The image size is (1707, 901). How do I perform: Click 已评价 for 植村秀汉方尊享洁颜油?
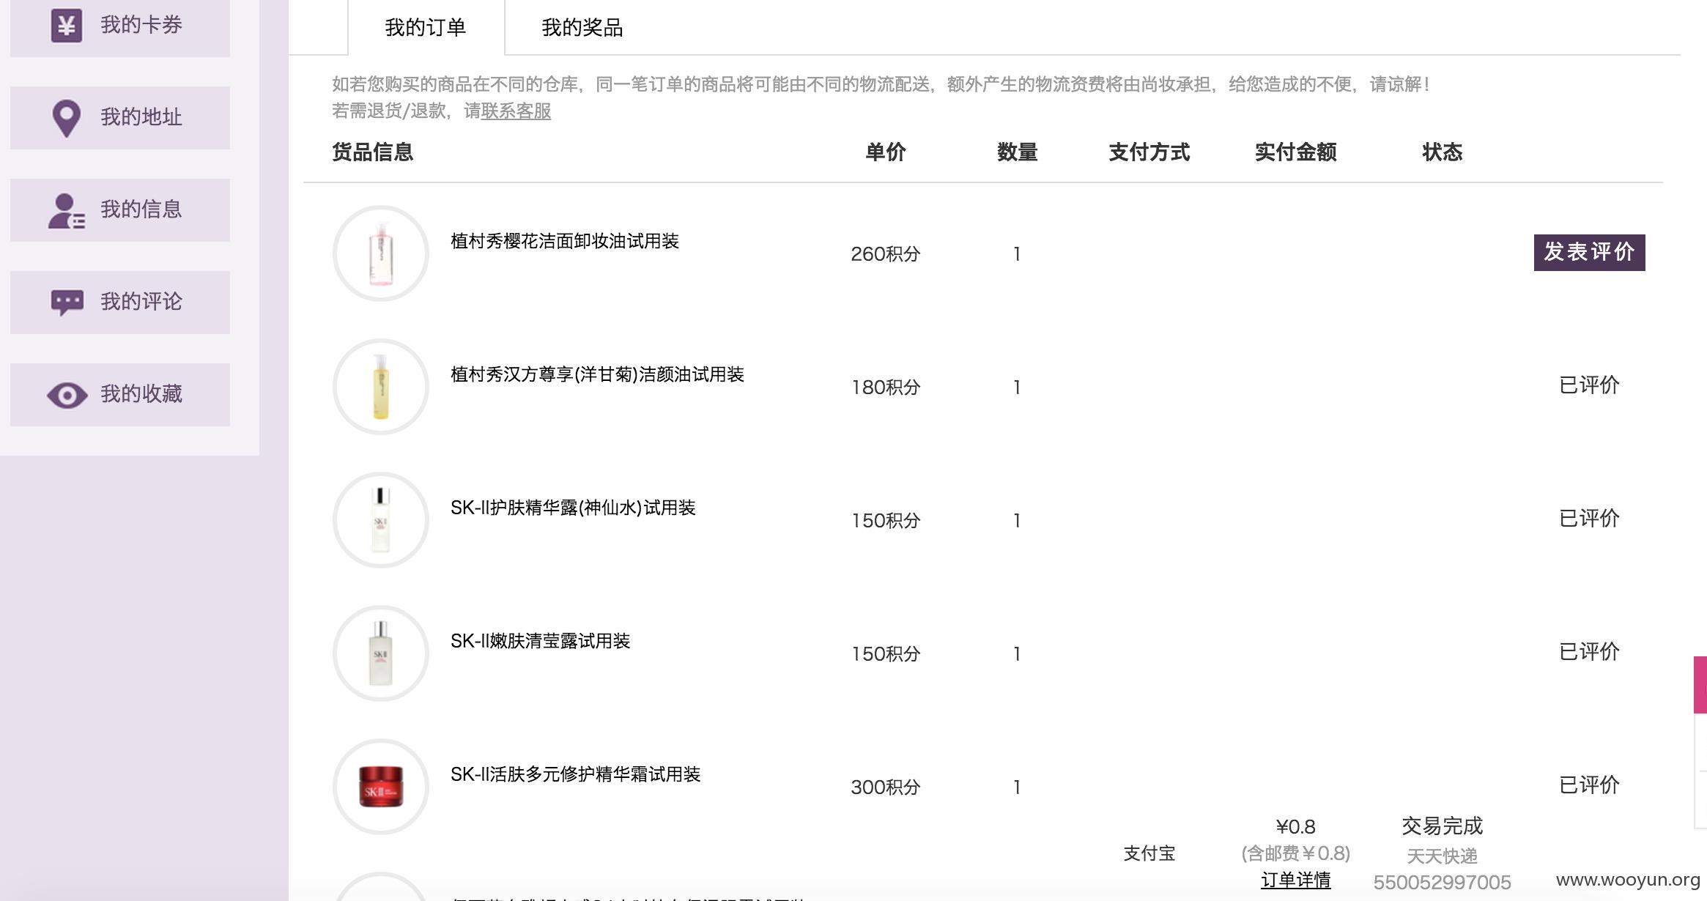(1589, 385)
